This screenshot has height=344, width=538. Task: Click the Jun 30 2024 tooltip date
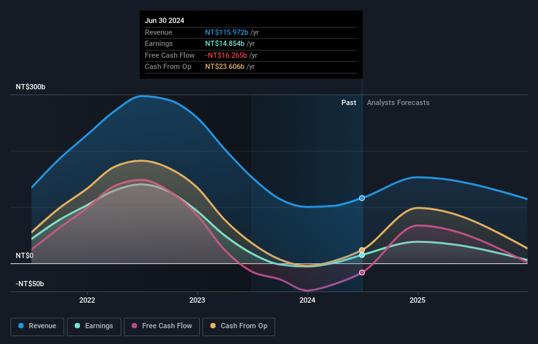click(x=164, y=20)
